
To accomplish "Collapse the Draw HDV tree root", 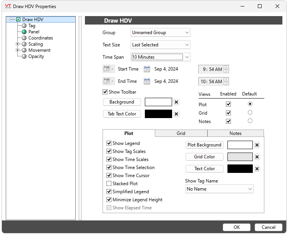I will tap(12, 19).
